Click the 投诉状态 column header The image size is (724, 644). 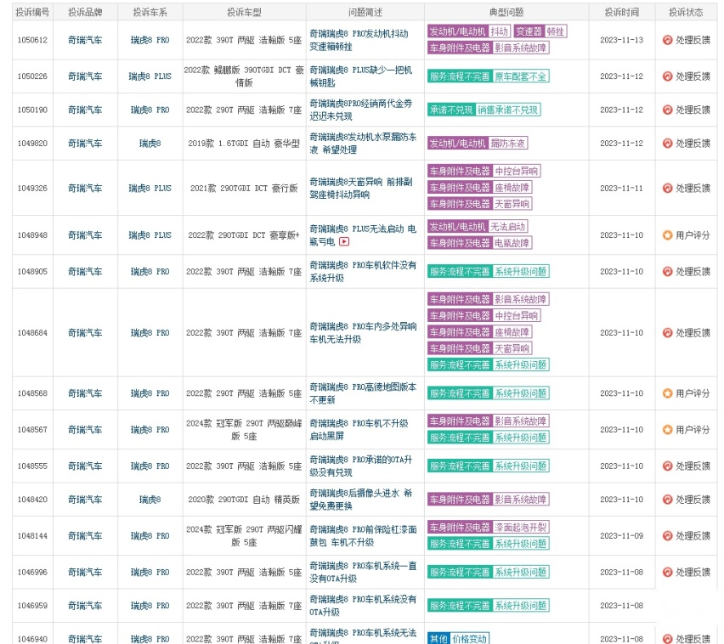(686, 13)
